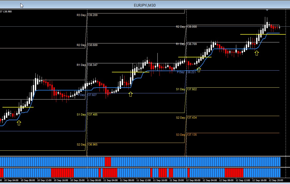Click the 12 Sep 00:00 time axis label

[193, 180]
